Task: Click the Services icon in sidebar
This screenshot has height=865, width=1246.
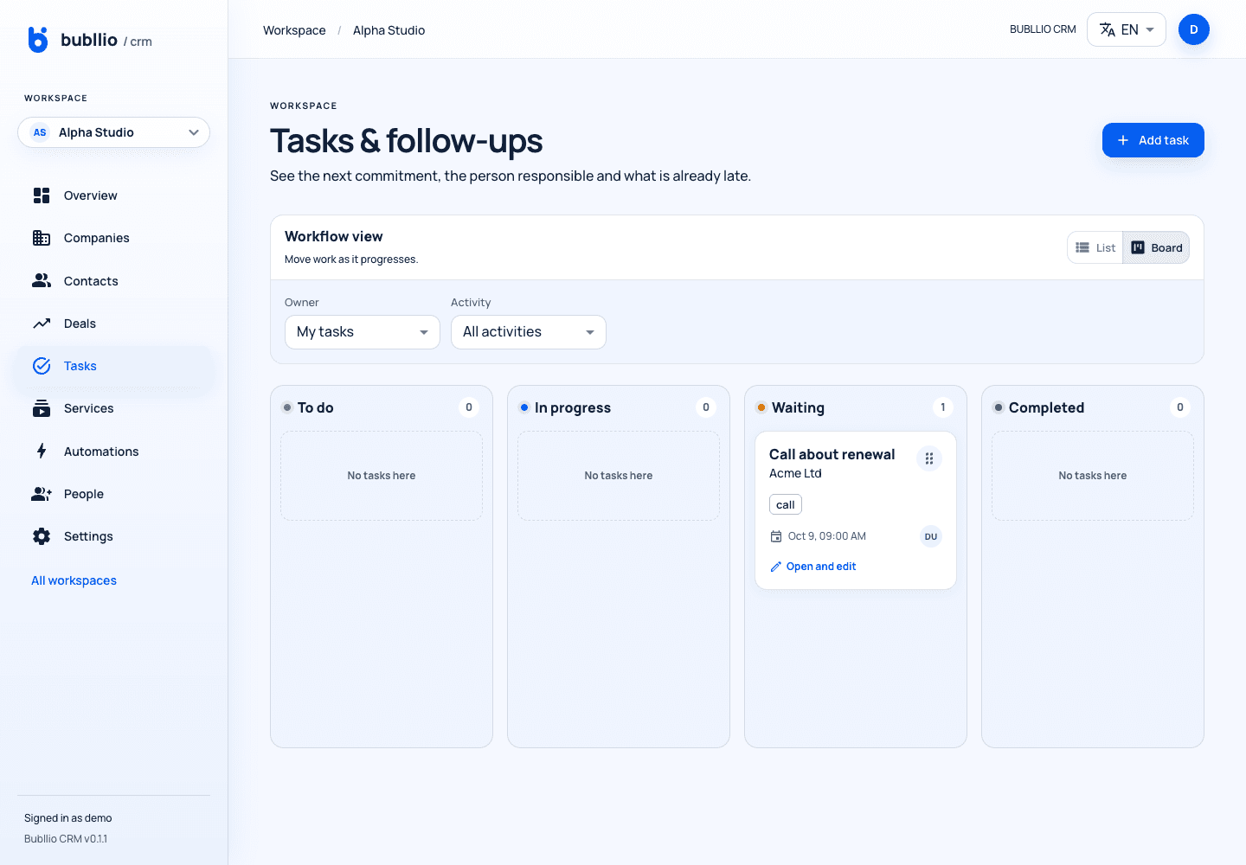Action: click(42, 408)
